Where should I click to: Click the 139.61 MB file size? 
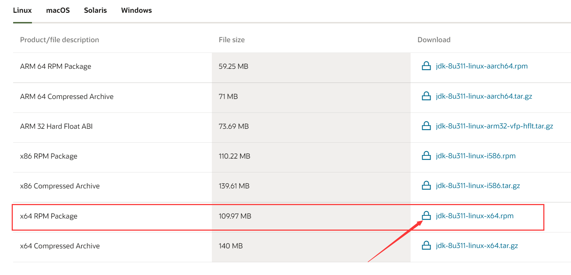tap(234, 186)
